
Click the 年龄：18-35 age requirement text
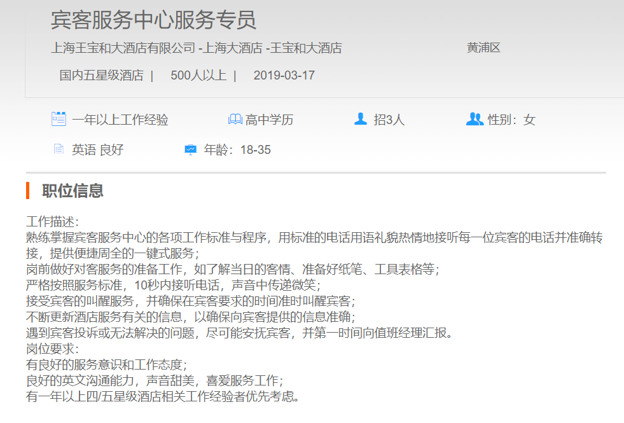[237, 150]
